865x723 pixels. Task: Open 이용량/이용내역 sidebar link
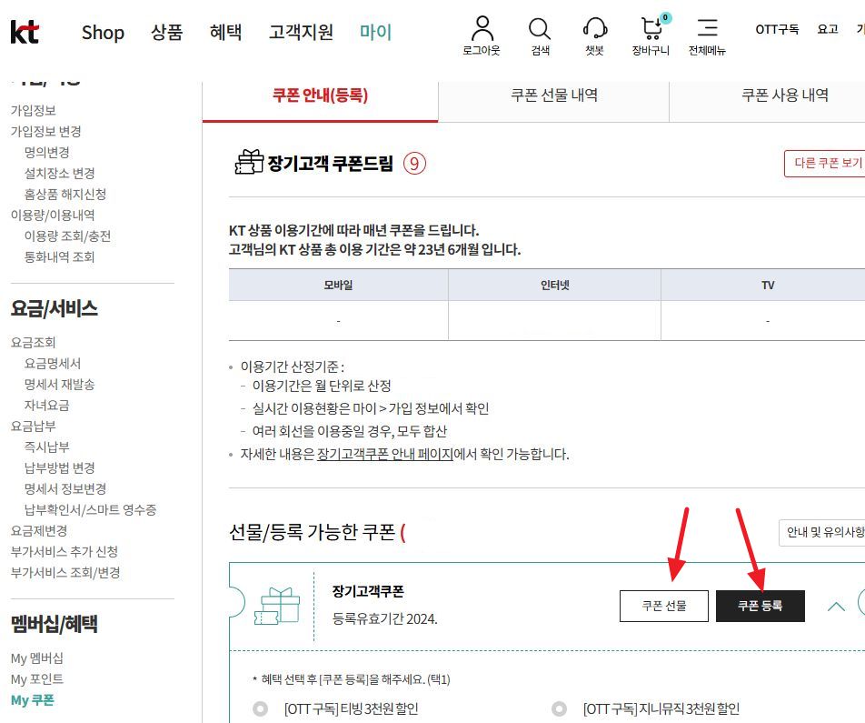coord(53,216)
